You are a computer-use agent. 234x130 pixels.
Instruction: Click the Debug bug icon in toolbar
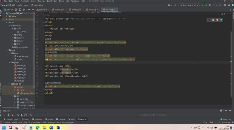(x=206, y=5)
